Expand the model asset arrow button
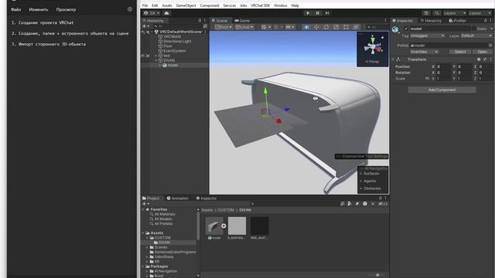Image resolution: width=495 pixels, height=278 pixels. (x=224, y=225)
